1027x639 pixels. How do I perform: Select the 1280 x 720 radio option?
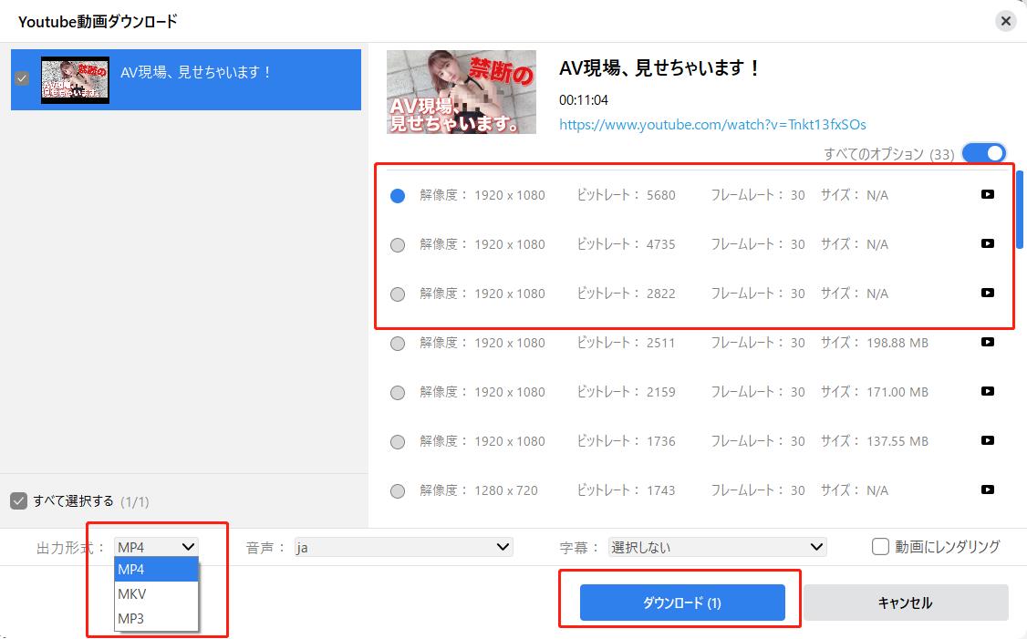[x=398, y=491]
